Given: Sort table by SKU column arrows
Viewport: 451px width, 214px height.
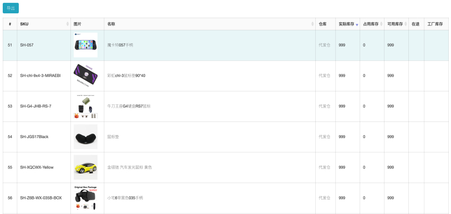Looking at the screenshot, I should tap(68, 24).
